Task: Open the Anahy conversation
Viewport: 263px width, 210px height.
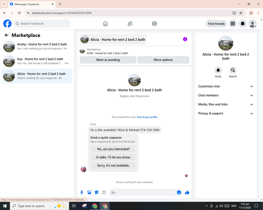Action: pyautogui.click(x=37, y=47)
